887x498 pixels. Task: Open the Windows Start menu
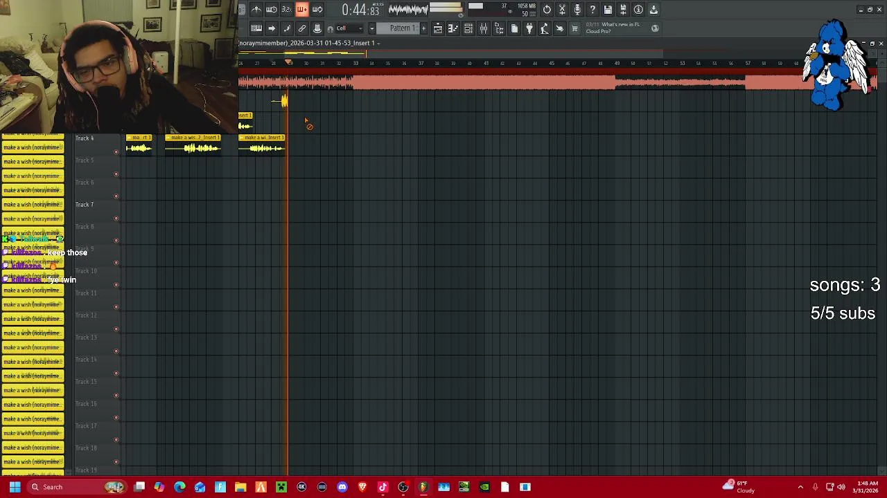tap(15, 487)
